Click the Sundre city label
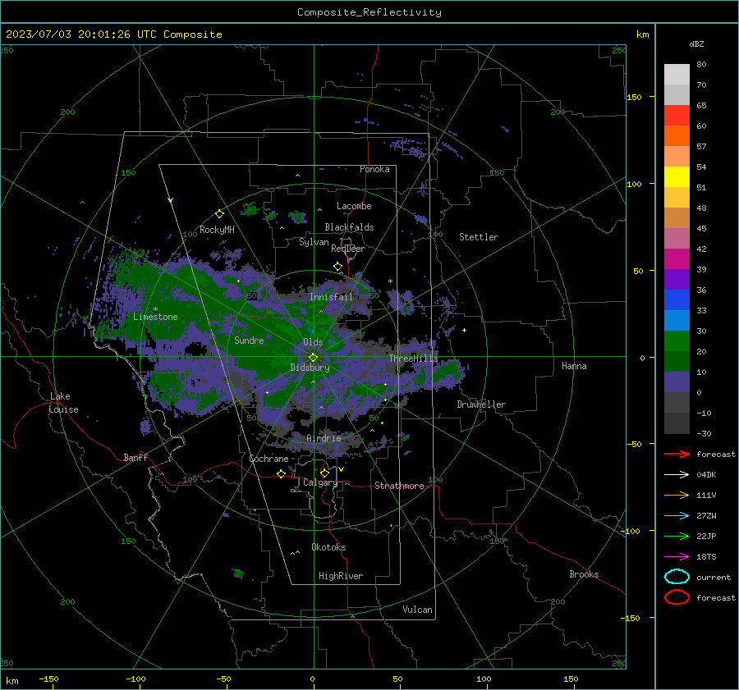The height and width of the screenshot is (690, 739). tap(249, 340)
